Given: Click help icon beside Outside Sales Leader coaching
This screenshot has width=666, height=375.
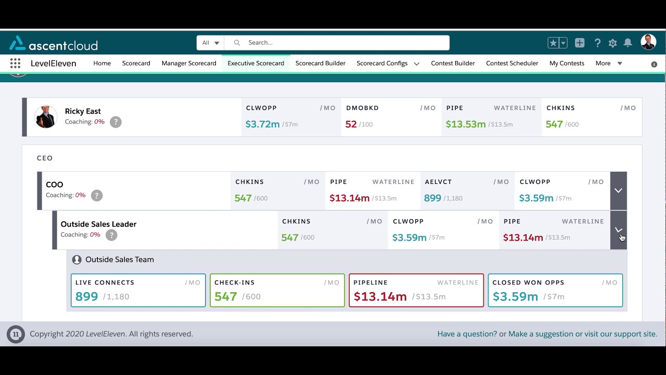Looking at the screenshot, I should pos(111,235).
